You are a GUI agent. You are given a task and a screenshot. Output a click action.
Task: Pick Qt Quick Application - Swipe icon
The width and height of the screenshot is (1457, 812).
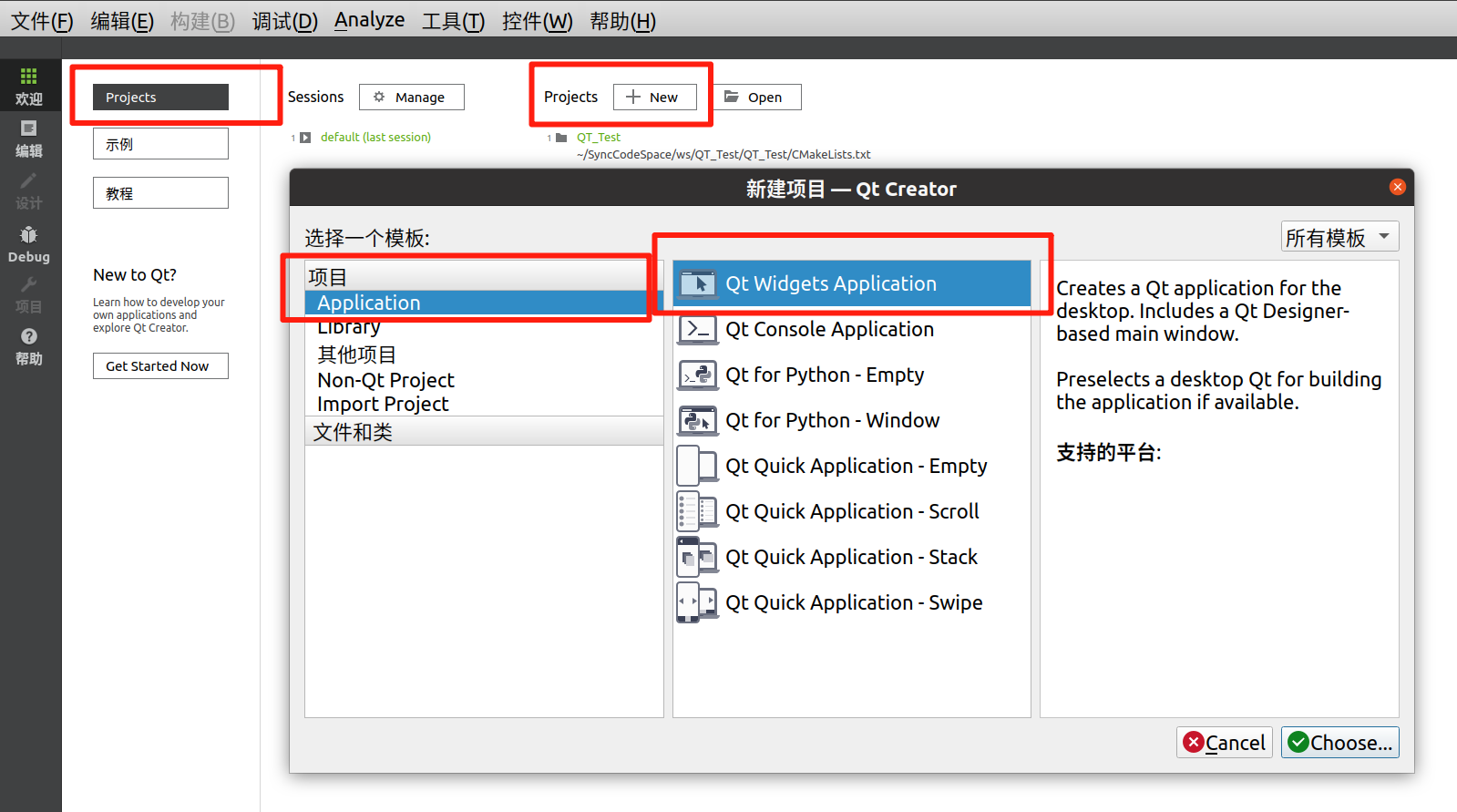697,602
